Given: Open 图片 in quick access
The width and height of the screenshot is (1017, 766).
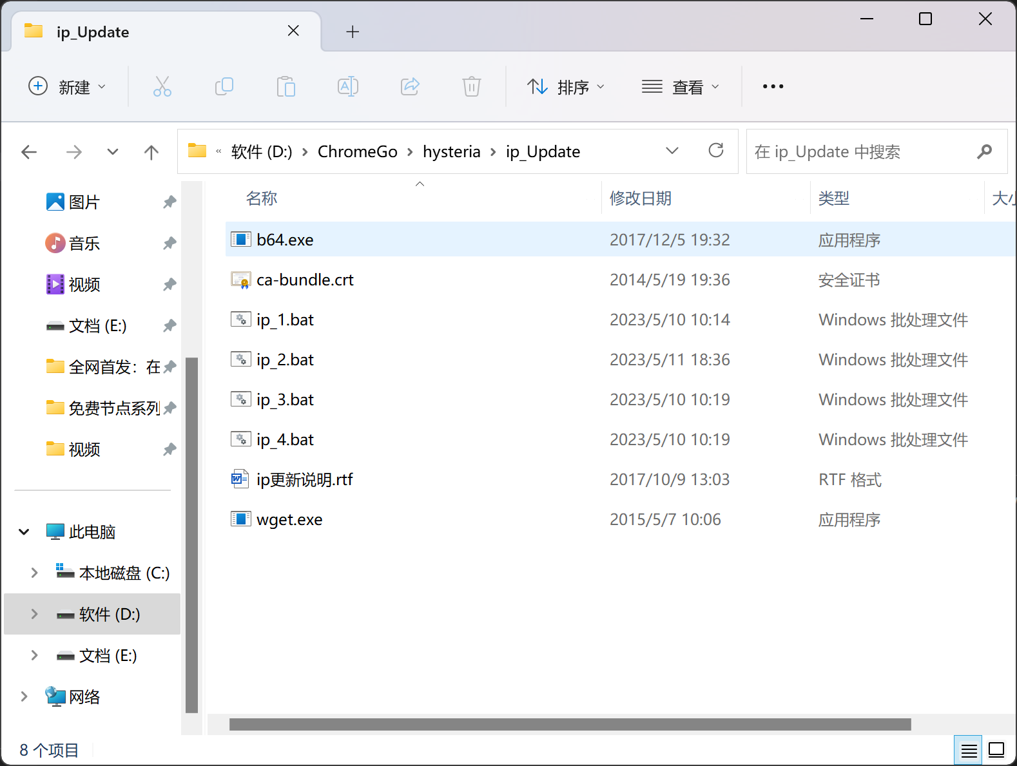Looking at the screenshot, I should click(x=84, y=202).
